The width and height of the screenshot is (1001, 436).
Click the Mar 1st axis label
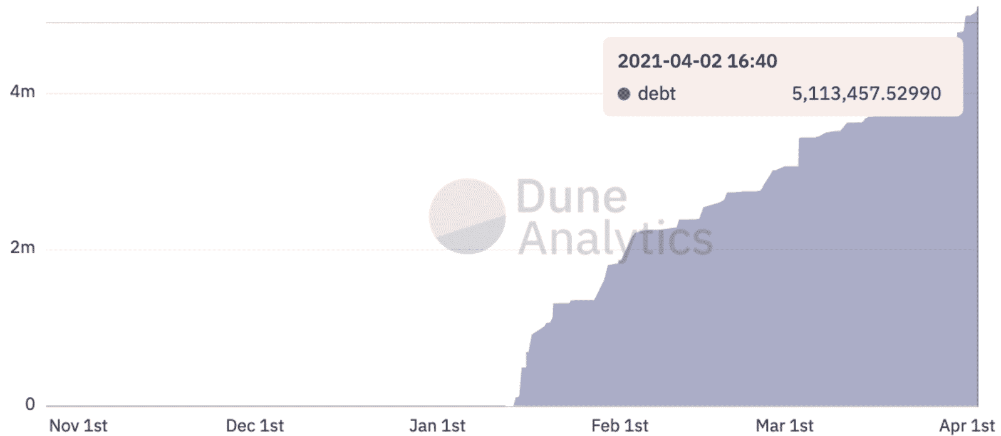tap(784, 426)
